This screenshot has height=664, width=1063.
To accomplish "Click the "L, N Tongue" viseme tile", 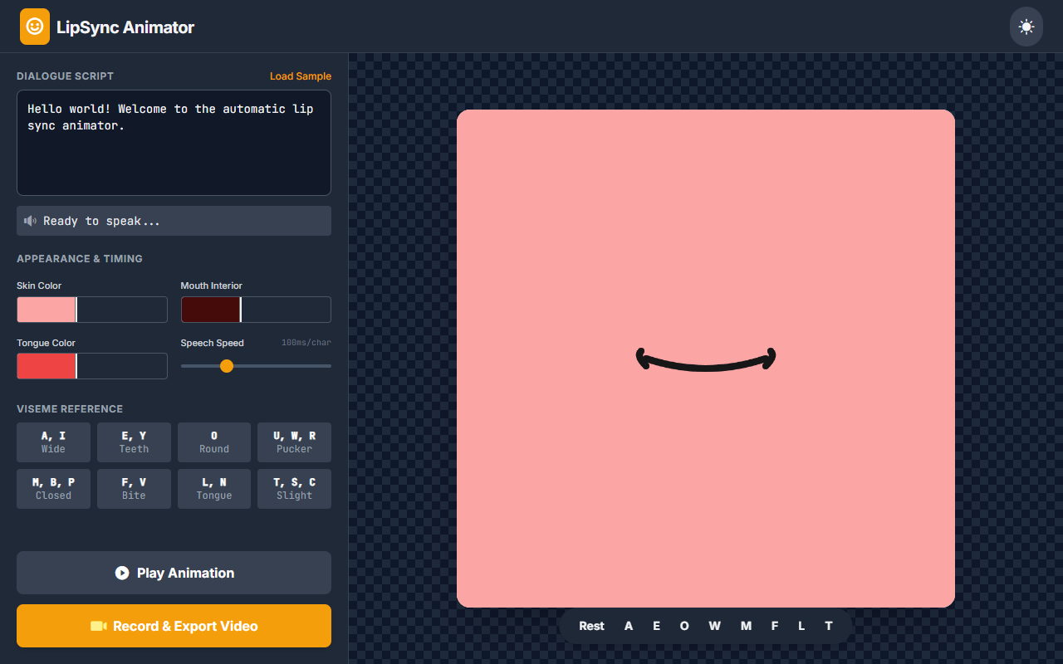I will tap(213, 488).
